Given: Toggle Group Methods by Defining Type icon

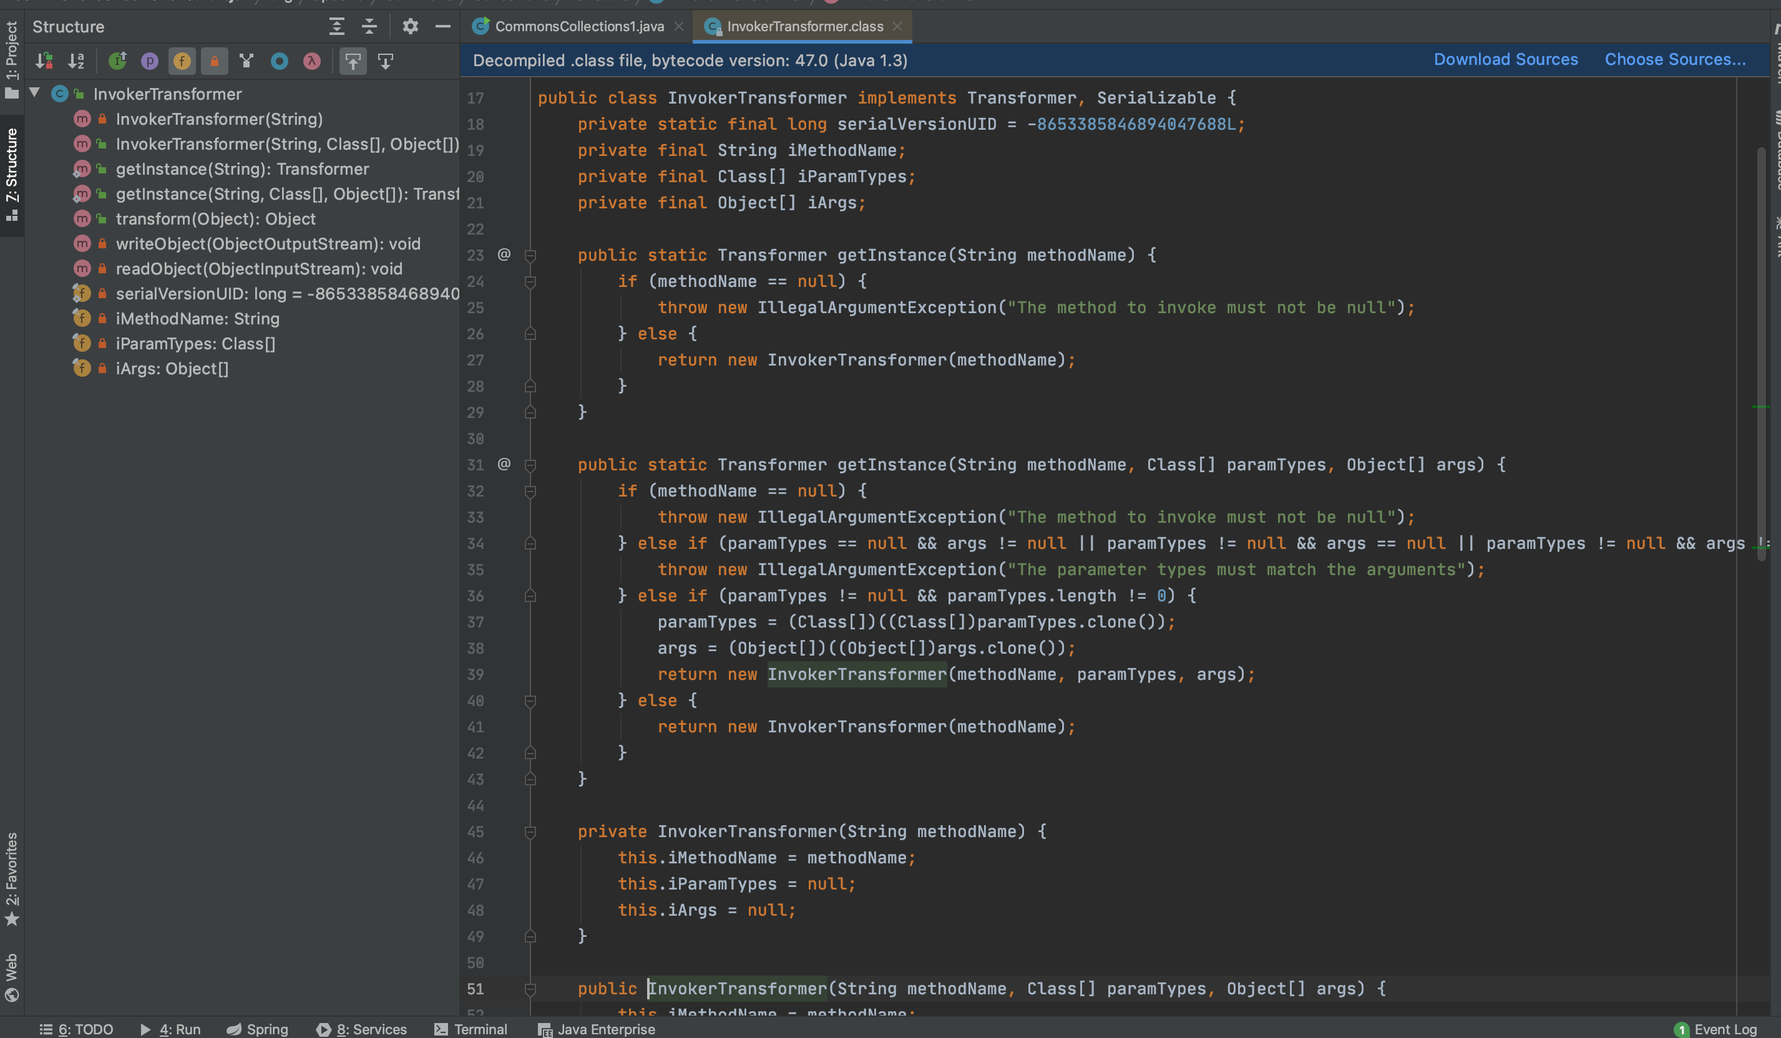Looking at the screenshot, I should tap(246, 62).
